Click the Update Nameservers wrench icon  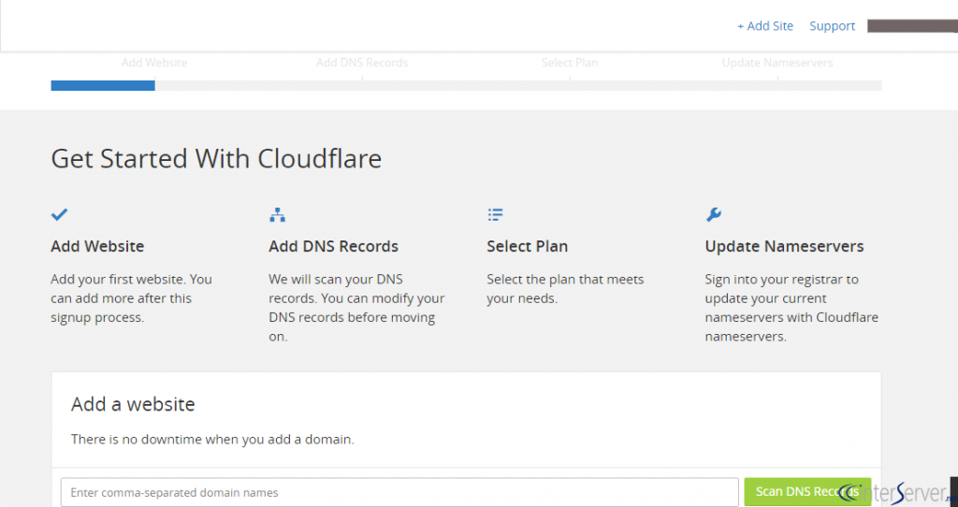click(714, 214)
